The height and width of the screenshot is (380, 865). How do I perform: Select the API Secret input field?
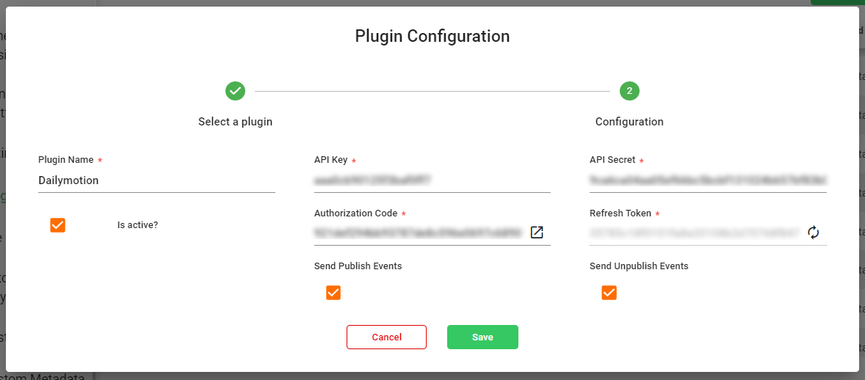coord(708,180)
